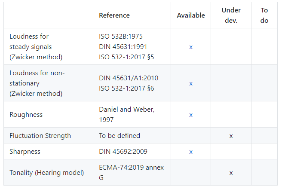Click the blue x link for Loudness steady signals
Image resolution: width=282 pixels, height=192 pixels.
pyautogui.click(x=191, y=47)
